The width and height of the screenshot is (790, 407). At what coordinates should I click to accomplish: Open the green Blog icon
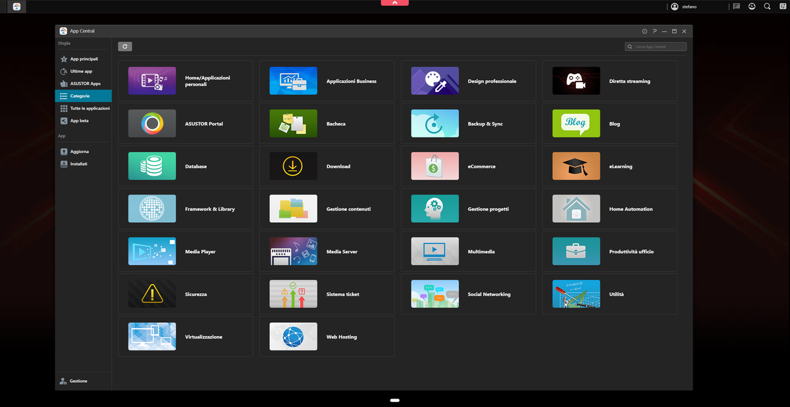(576, 124)
